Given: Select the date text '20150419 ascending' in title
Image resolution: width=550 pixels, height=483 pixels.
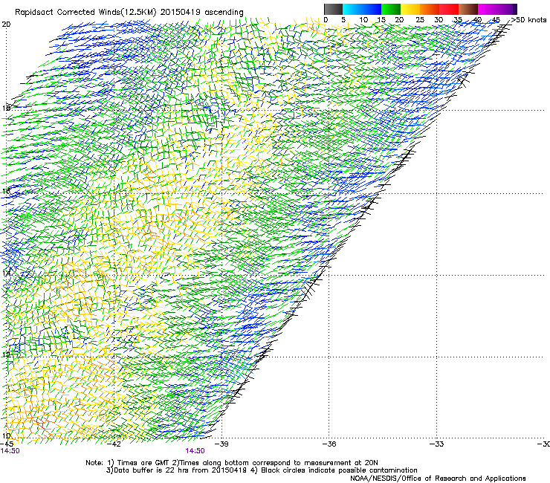Looking at the screenshot, I should coord(201,13).
